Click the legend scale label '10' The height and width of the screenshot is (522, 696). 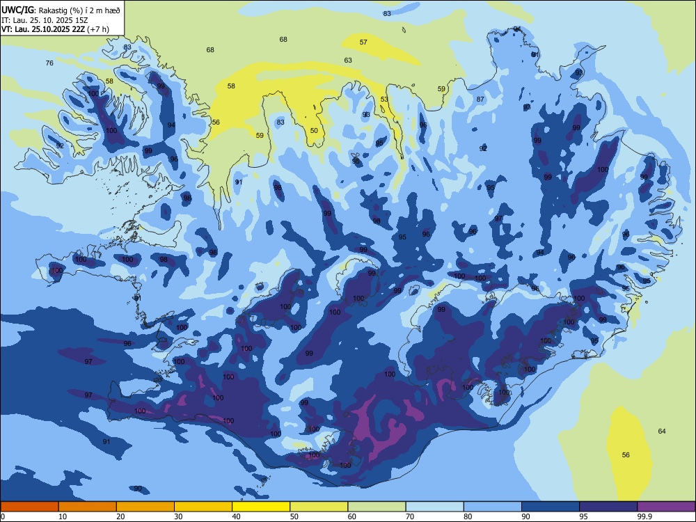click(63, 516)
